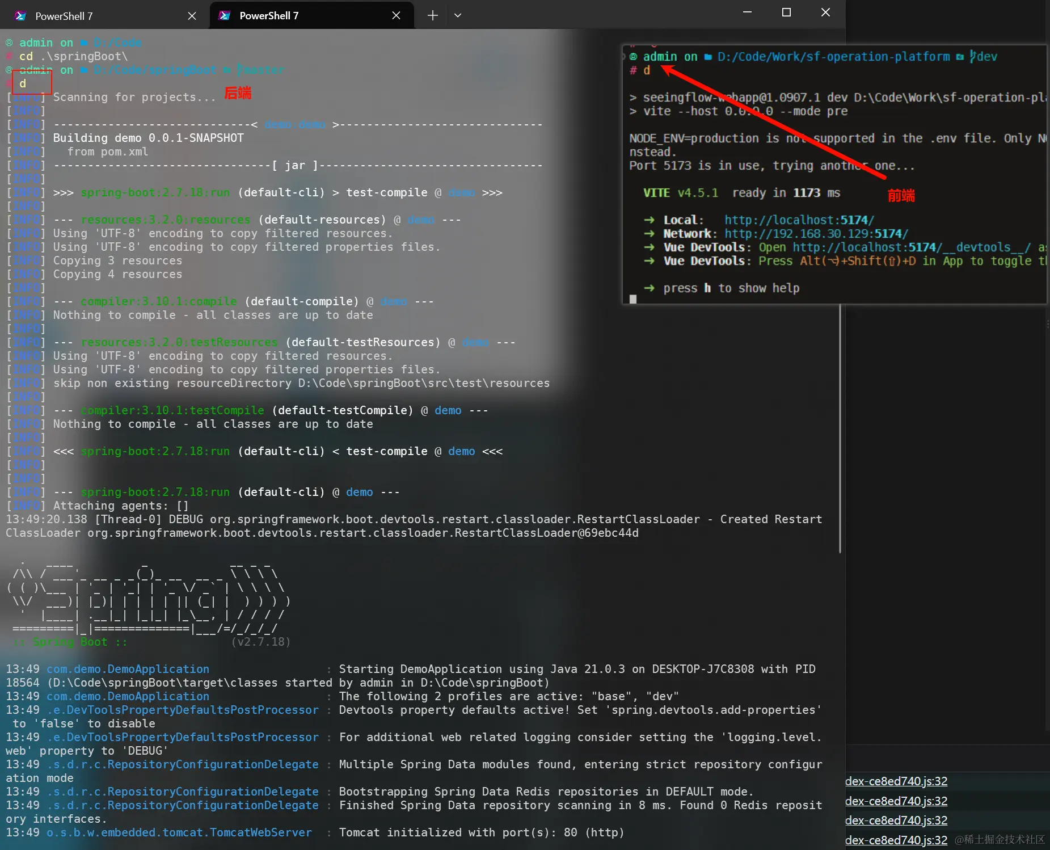The image size is (1050, 850).
Task: Click the ':: Spring Boot ::' banner label
Action: (70, 642)
